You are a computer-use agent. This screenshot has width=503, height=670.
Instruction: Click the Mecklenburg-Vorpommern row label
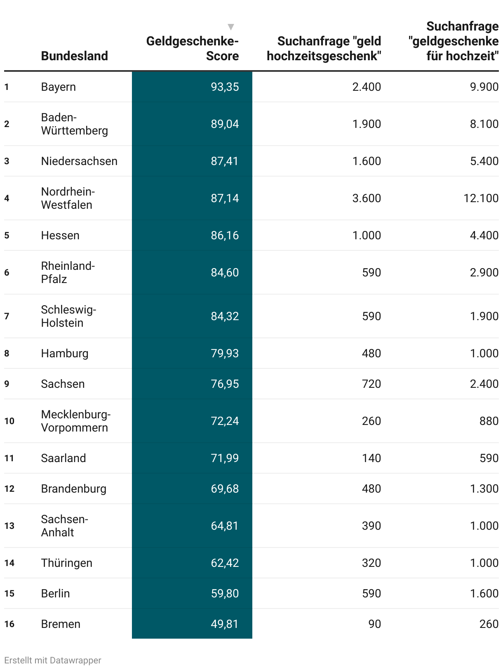(76, 421)
